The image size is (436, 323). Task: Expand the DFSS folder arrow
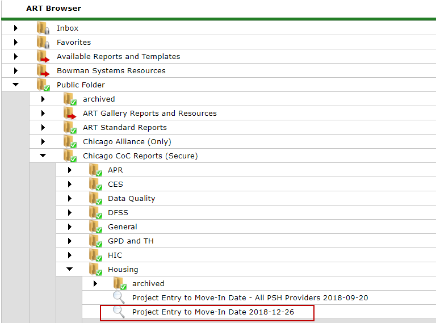tap(69, 213)
